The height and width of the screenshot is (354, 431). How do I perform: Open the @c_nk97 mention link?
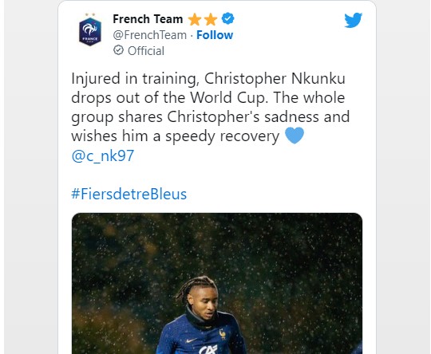[102, 155]
